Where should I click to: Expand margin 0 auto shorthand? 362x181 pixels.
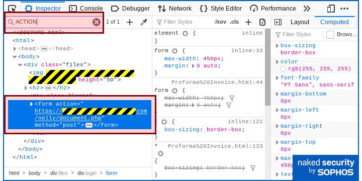pyautogui.click(x=194, y=66)
